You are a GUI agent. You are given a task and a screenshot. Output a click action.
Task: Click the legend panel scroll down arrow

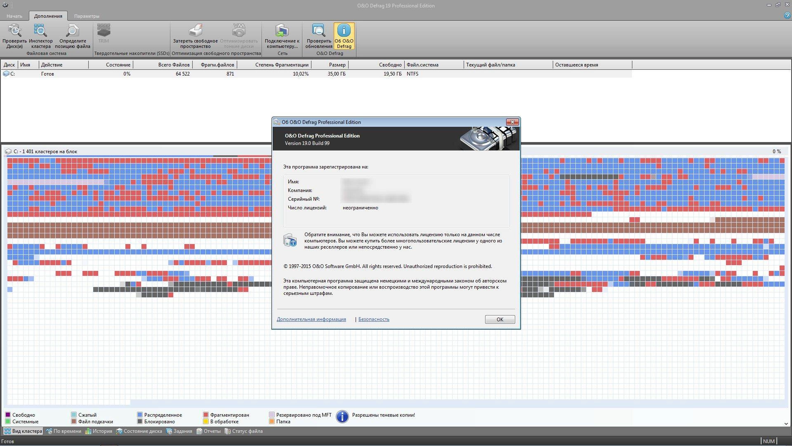(x=786, y=424)
